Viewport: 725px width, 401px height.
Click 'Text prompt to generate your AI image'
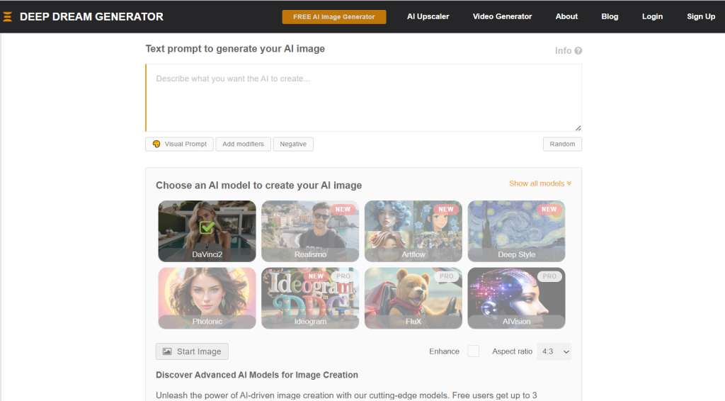tap(235, 49)
